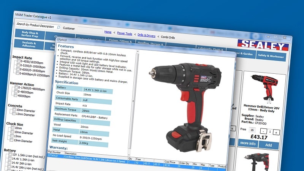Click the £43.17 price text
The height and width of the screenshot is (171, 304).
point(259,137)
